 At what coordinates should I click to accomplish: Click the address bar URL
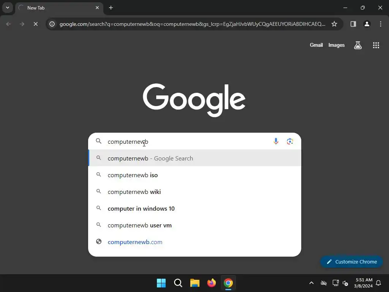pos(192,24)
